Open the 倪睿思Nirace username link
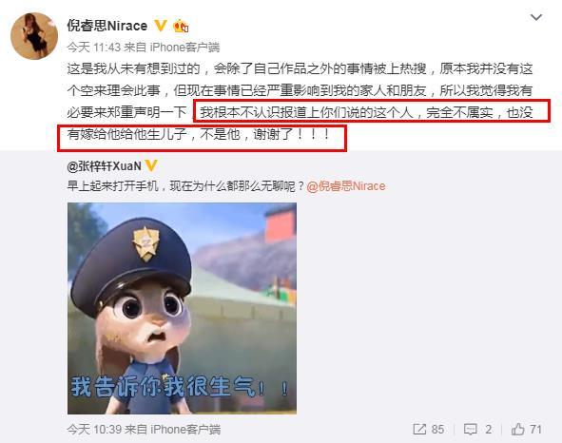 coord(107,26)
